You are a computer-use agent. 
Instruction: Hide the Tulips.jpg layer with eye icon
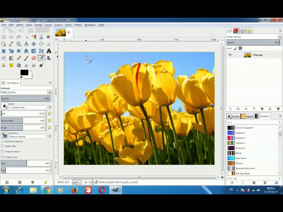tap(230, 55)
